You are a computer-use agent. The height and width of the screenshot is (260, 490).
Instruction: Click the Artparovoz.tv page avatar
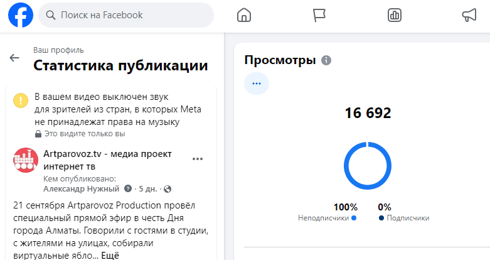coord(26,161)
